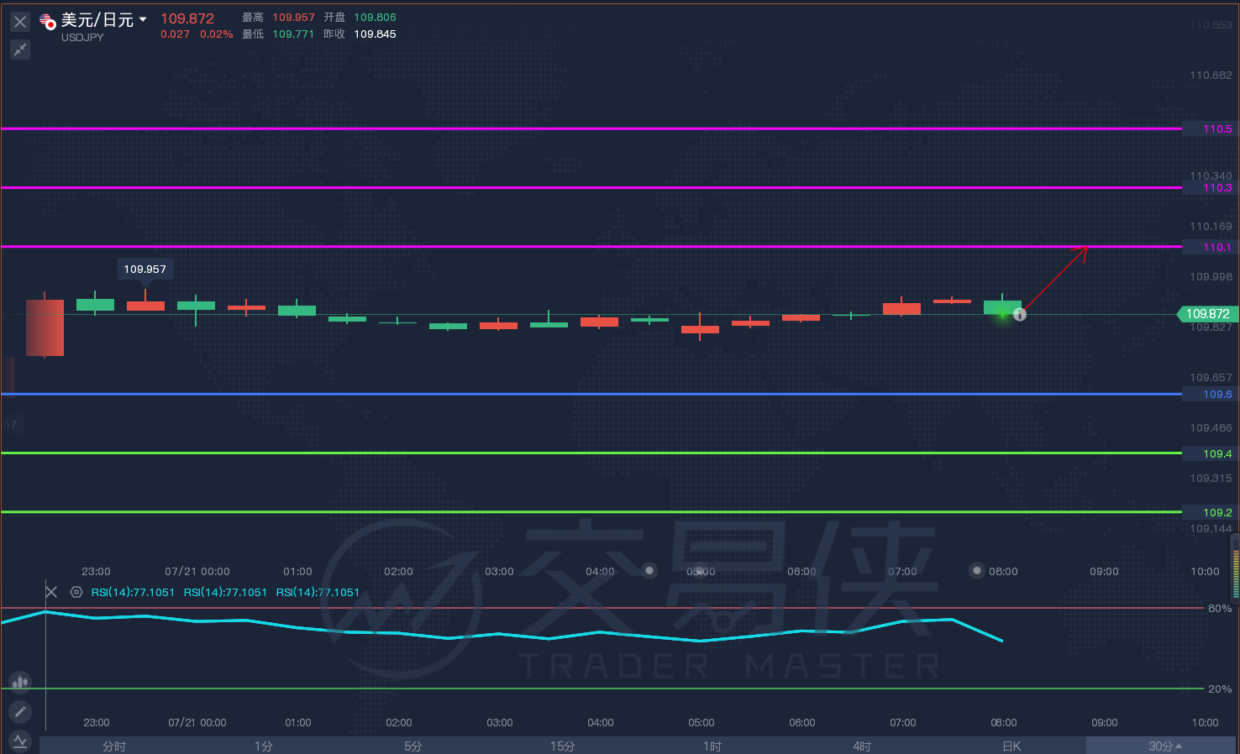The width and height of the screenshot is (1240, 754).
Task: Click the third RSI(14):77.1051 label
Action: coord(318,592)
